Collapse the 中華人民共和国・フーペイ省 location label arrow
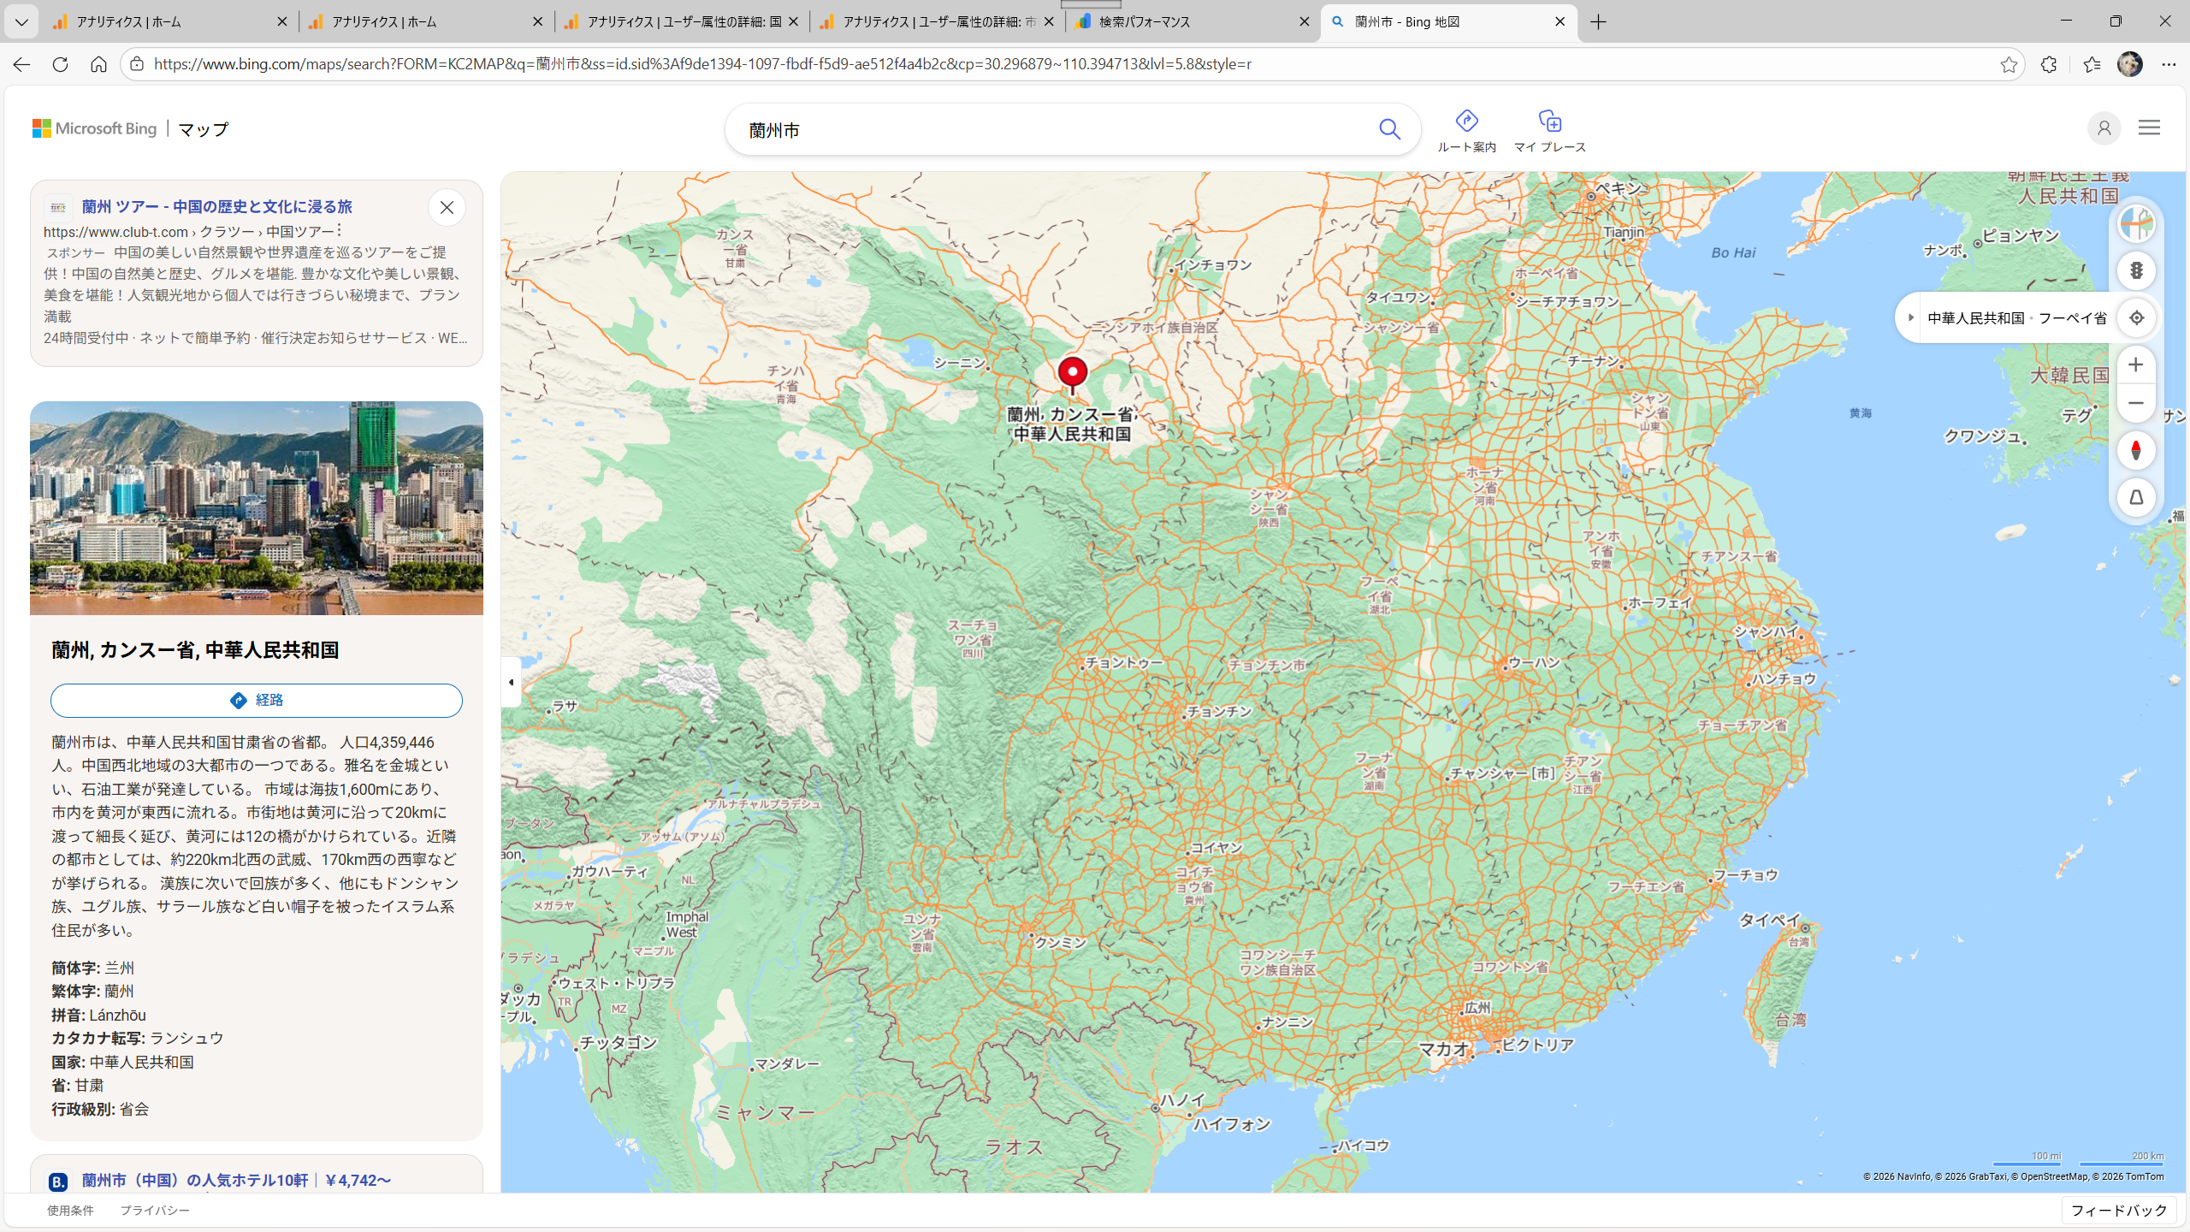Image resolution: width=2190 pixels, height=1232 pixels. pyautogui.click(x=1910, y=318)
